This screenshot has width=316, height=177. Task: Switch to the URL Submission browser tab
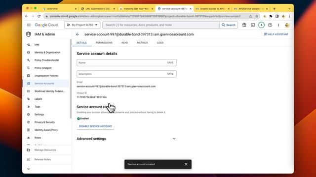(98, 9)
